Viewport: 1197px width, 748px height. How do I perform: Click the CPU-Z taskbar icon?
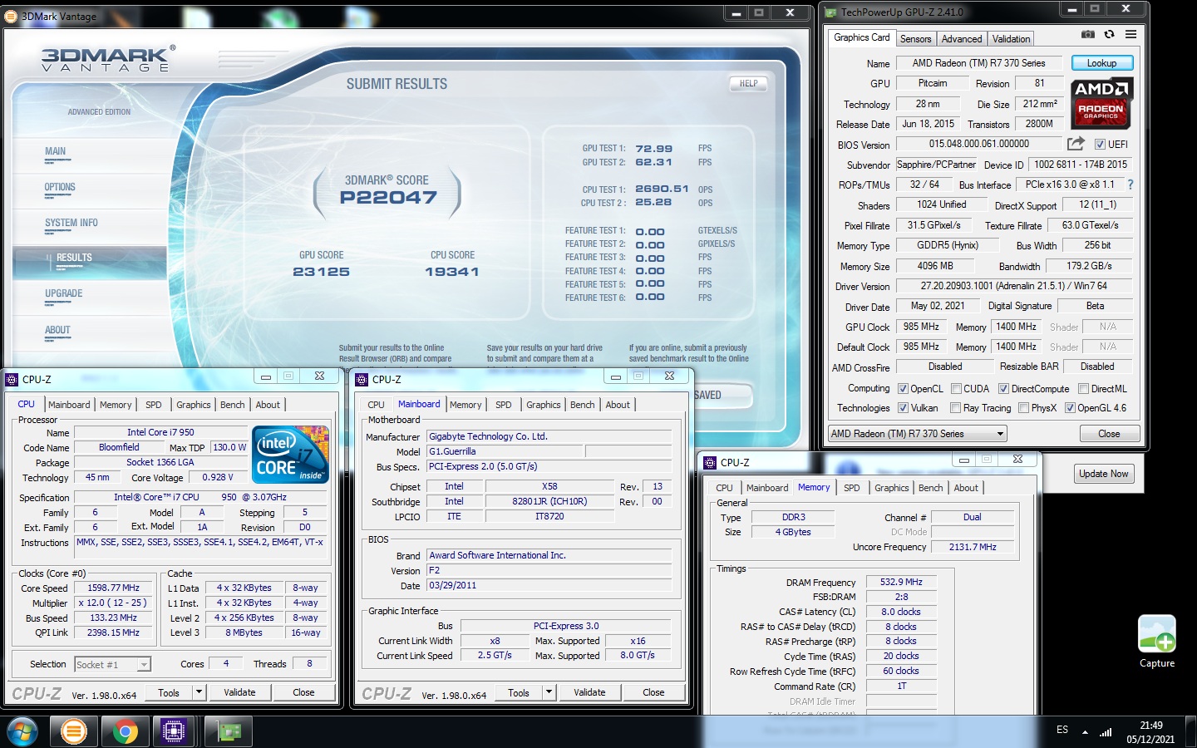pos(174,731)
